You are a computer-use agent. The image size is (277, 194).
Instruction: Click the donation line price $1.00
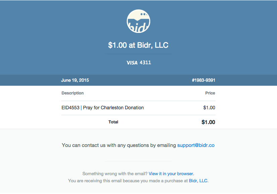coord(209,108)
